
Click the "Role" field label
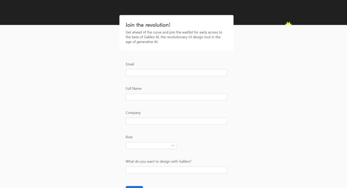click(x=129, y=137)
